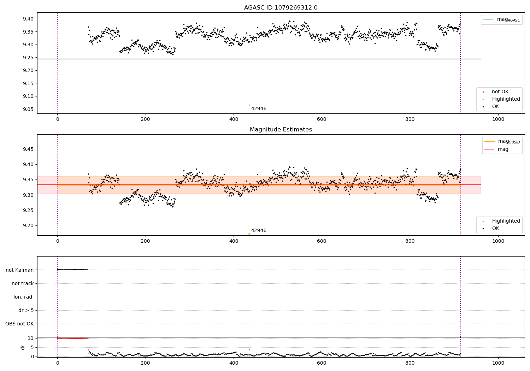
Task: Click the 'dr > 5' axis label
Action: 26,310
